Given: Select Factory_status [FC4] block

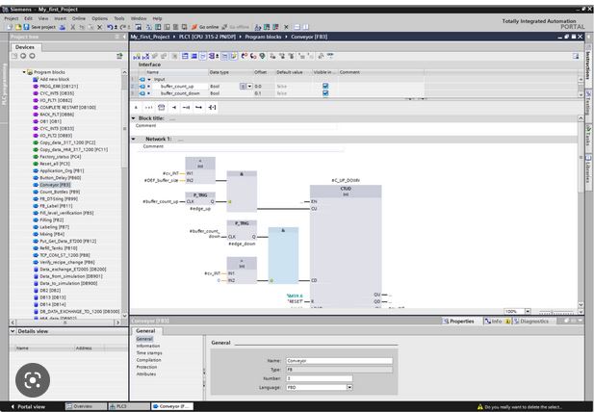Looking at the screenshot, I should click(x=61, y=157).
